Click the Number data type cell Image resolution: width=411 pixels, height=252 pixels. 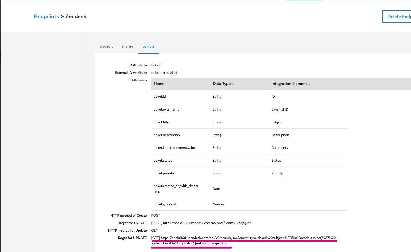tap(219, 204)
